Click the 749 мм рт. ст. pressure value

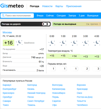pyautogui.click(x=37, y=58)
